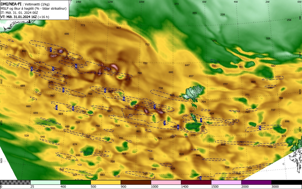Click the map value '587'

(x=273, y=66)
